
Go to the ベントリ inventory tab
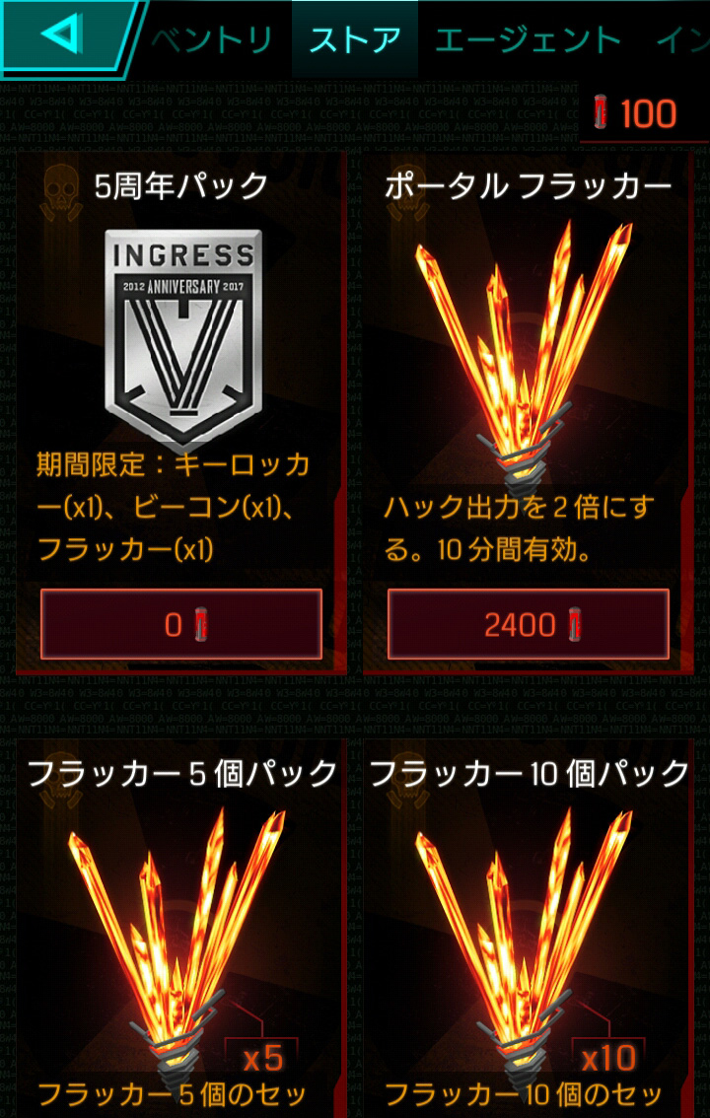click(212, 39)
